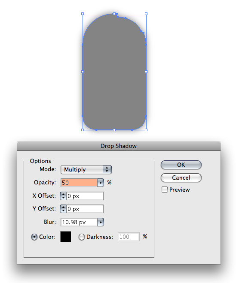The image size is (236, 283).
Task: Click the Darkness percentage field
Action: tap(129, 237)
